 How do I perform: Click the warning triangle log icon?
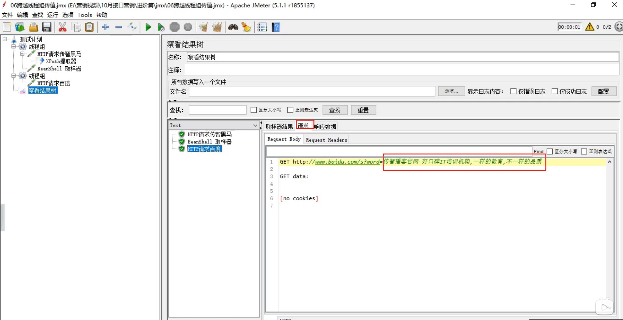click(x=589, y=27)
